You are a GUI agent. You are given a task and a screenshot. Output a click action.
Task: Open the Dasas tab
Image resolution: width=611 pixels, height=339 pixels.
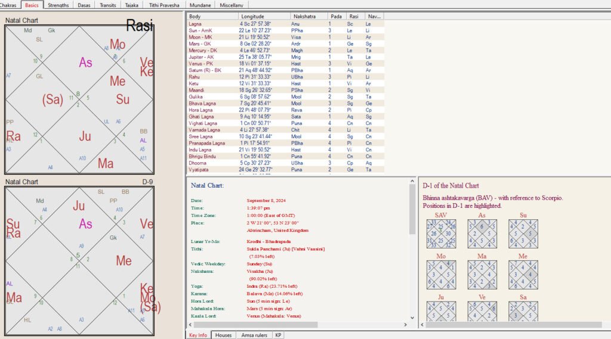click(83, 5)
